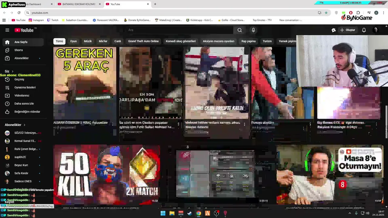Open Beyaz Kurt channel
This screenshot has height=218, width=388.
click(x=24, y=165)
